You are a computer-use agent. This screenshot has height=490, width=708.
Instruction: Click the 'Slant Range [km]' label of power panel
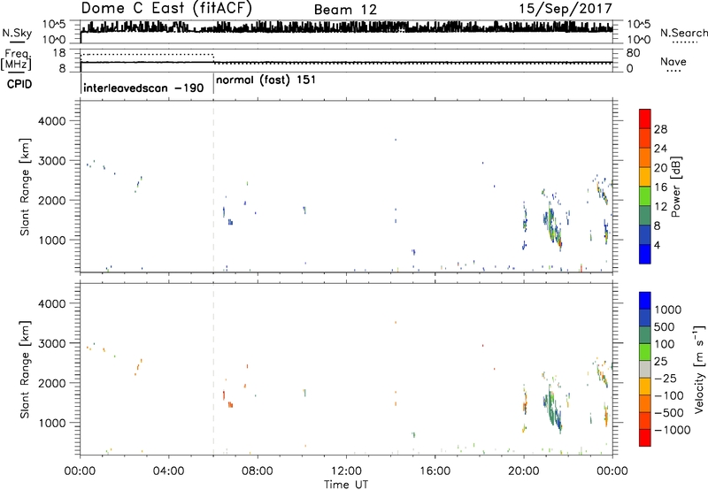pyautogui.click(x=25, y=187)
